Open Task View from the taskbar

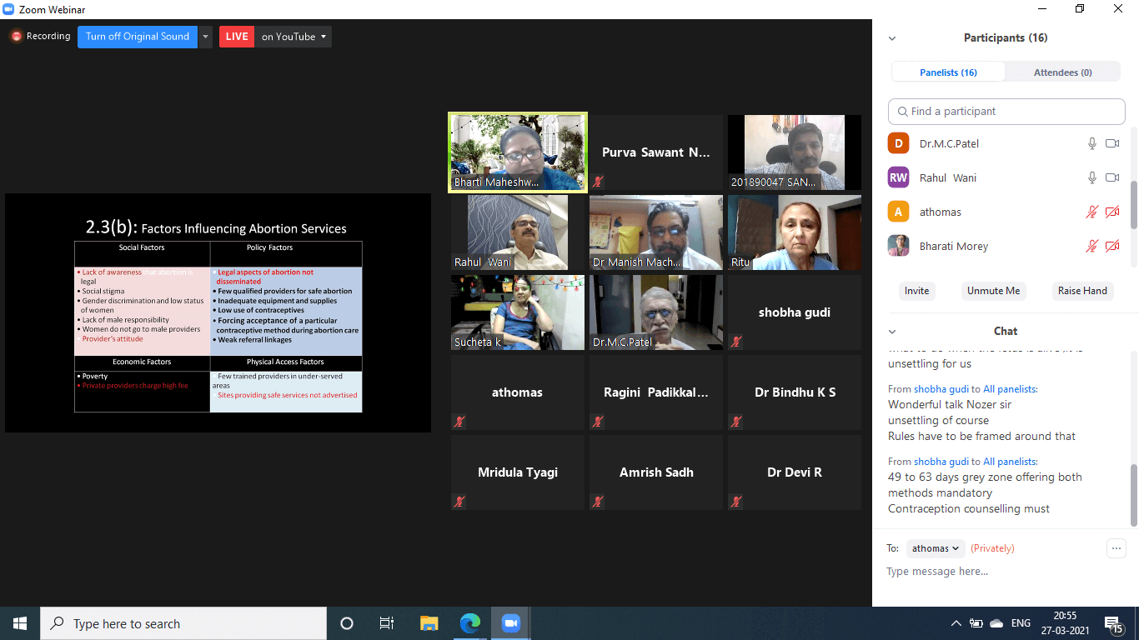tap(387, 623)
